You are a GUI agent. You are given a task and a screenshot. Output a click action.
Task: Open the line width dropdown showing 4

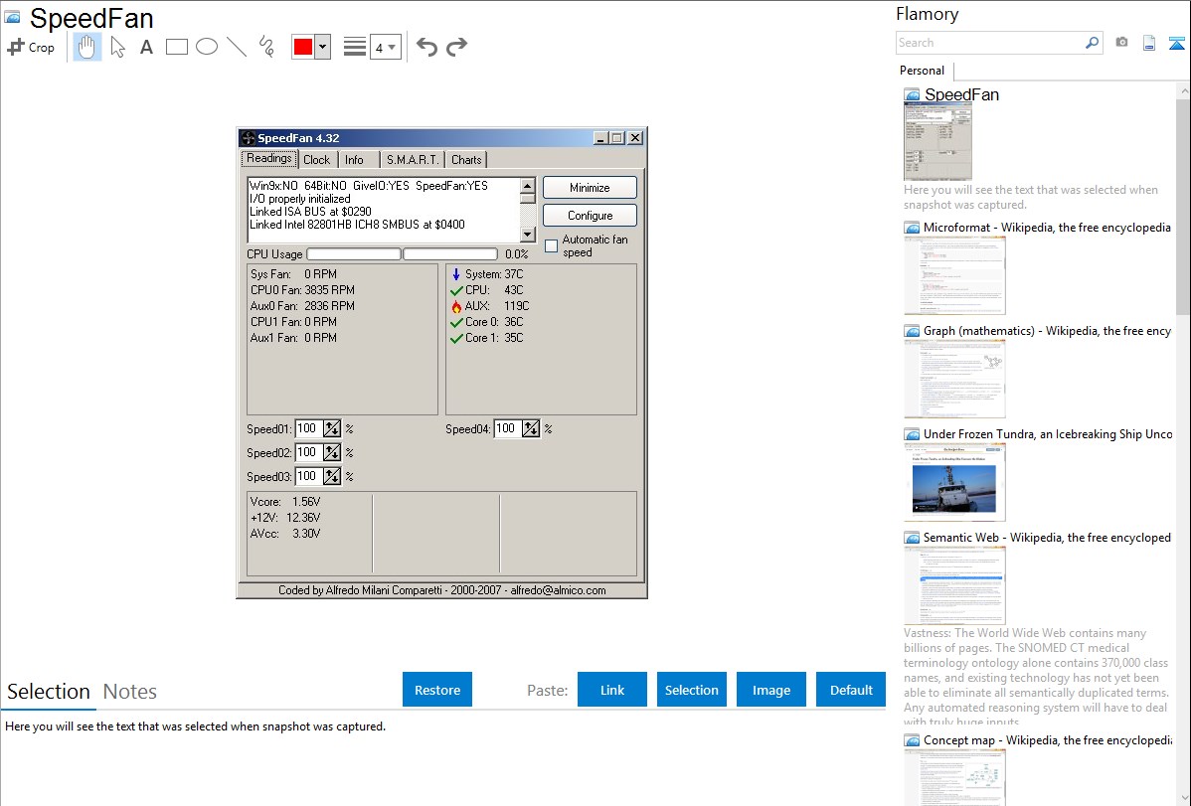tap(385, 47)
